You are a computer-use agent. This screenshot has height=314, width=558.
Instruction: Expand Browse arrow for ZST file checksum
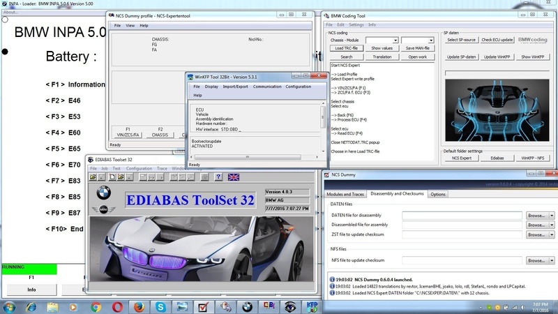click(552, 234)
